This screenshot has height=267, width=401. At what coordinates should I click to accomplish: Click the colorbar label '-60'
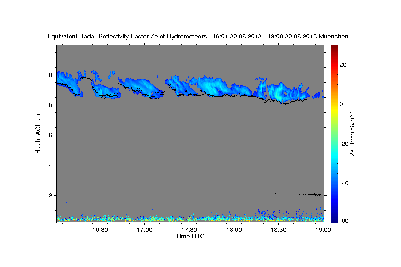pyautogui.click(x=344, y=221)
